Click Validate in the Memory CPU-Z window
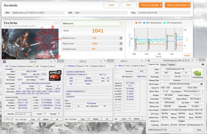 [137, 119]
